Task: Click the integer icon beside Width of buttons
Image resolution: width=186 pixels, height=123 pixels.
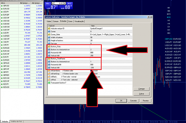Action: pos(49,38)
